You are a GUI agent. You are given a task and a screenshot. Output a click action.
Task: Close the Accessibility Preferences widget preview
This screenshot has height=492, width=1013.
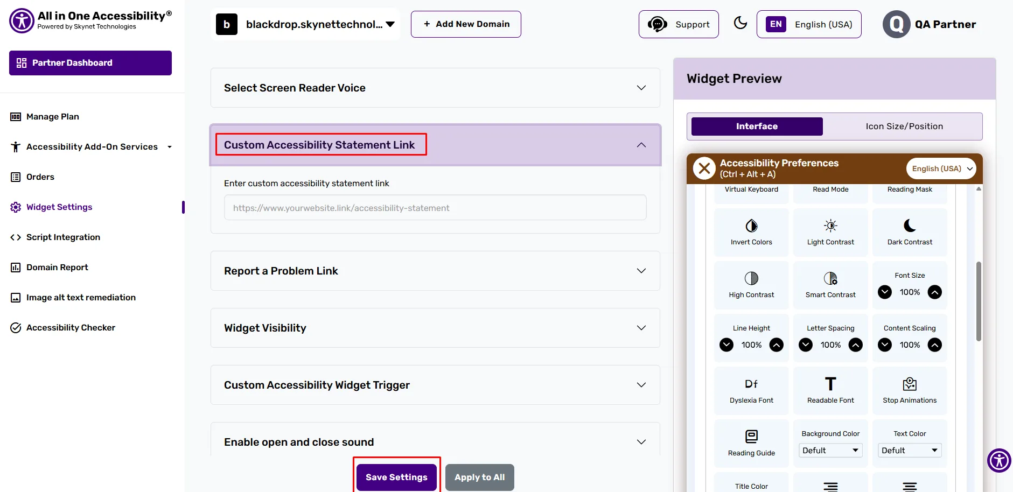pos(704,168)
